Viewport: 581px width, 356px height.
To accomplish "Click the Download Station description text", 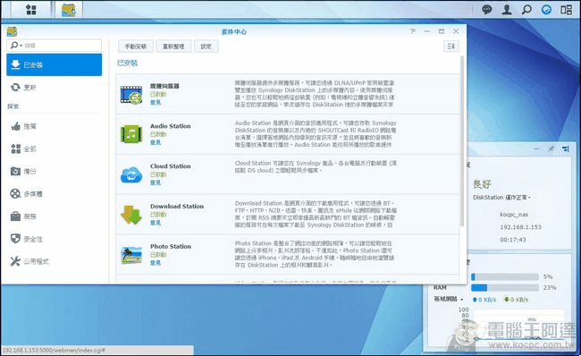I will 315,215.
